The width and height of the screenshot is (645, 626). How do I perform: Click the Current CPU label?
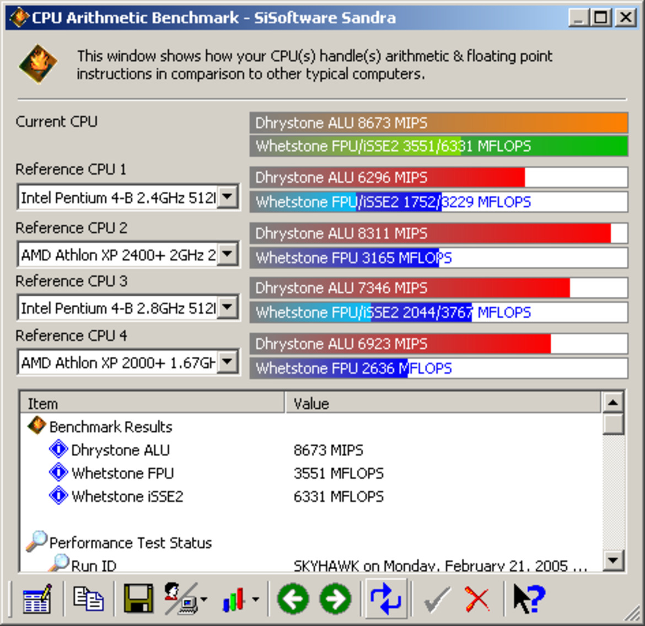tap(56, 121)
